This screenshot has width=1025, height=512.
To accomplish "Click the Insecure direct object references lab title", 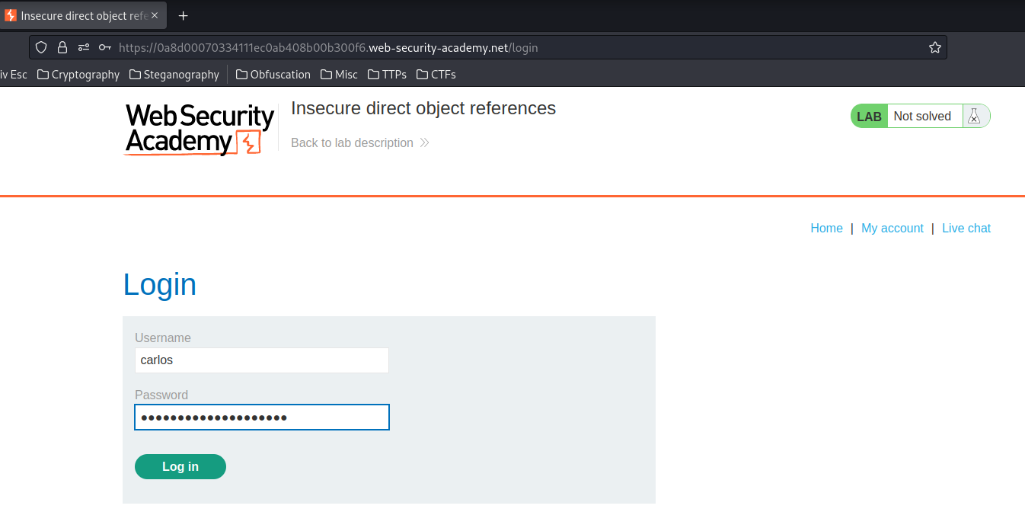I will pyautogui.click(x=423, y=108).
